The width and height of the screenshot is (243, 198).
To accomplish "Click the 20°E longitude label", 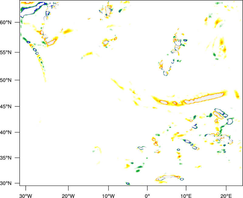I will [226, 196].
